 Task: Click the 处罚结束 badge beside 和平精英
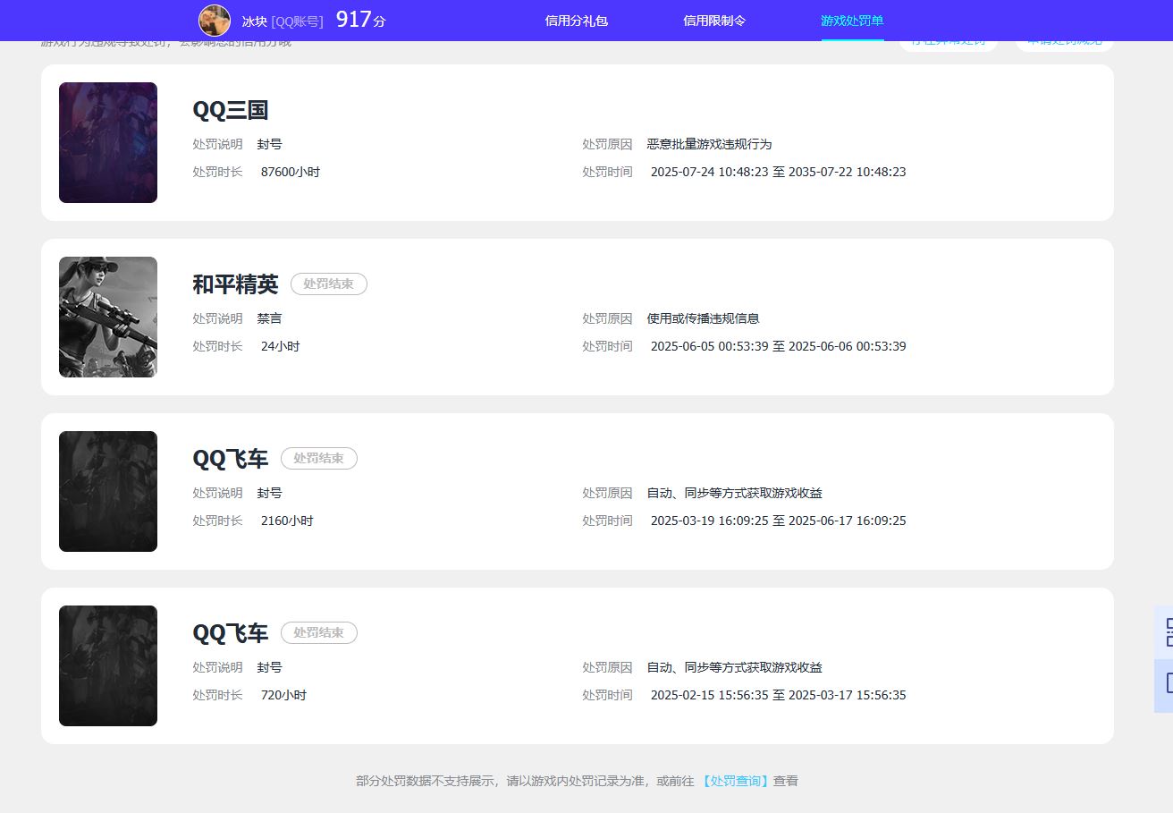click(x=328, y=284)
